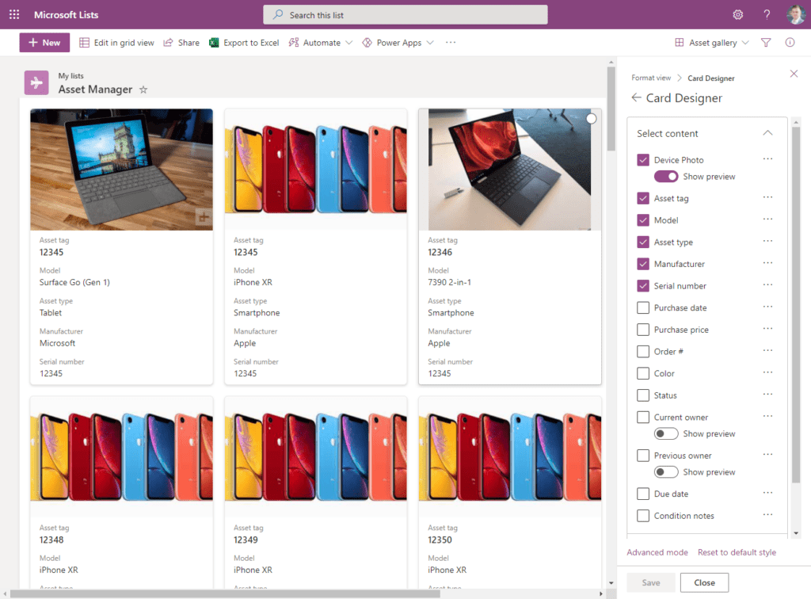Open more options for Device Photo
The width and height of the screenshot is (811, 599).
pos(767,159)
